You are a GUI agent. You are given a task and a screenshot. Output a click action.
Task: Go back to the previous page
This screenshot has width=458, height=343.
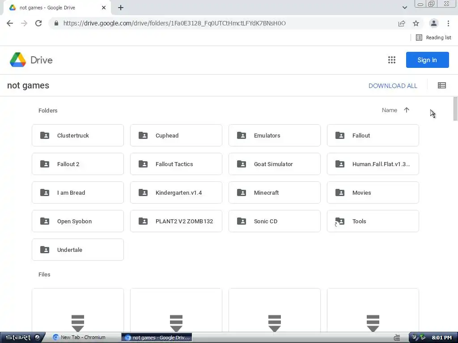[10, 23]
